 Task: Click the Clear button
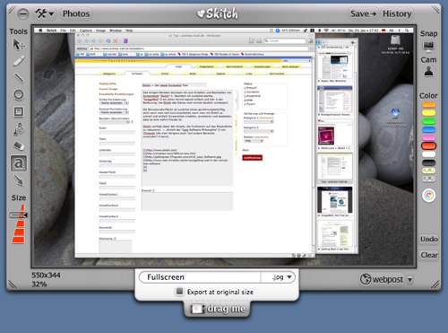429,255
